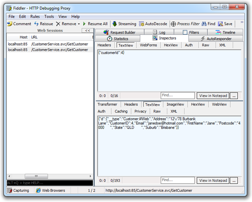The width and height of the screenshot is (252, 202).
Task: Open the AutoResponder tab
Action: [x=216, y=39]
